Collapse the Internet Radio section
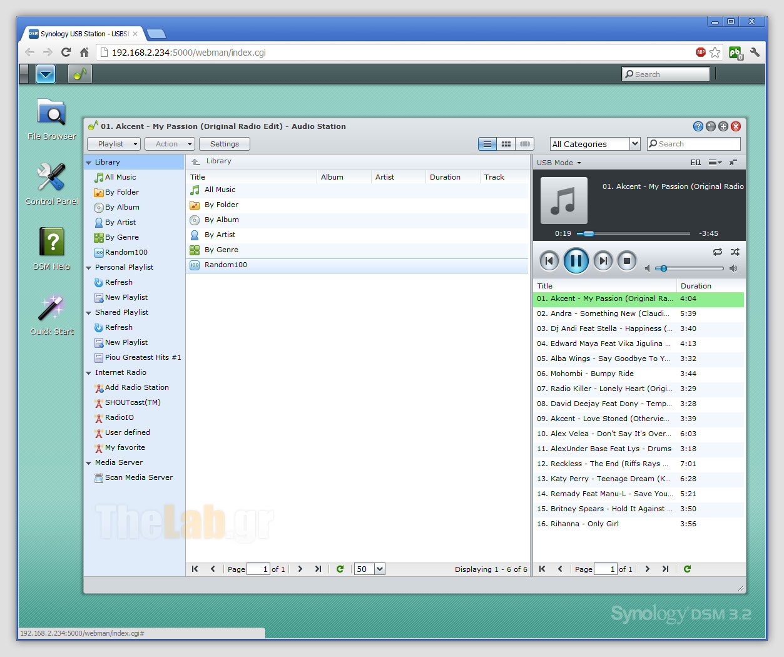 pos(89,373)
